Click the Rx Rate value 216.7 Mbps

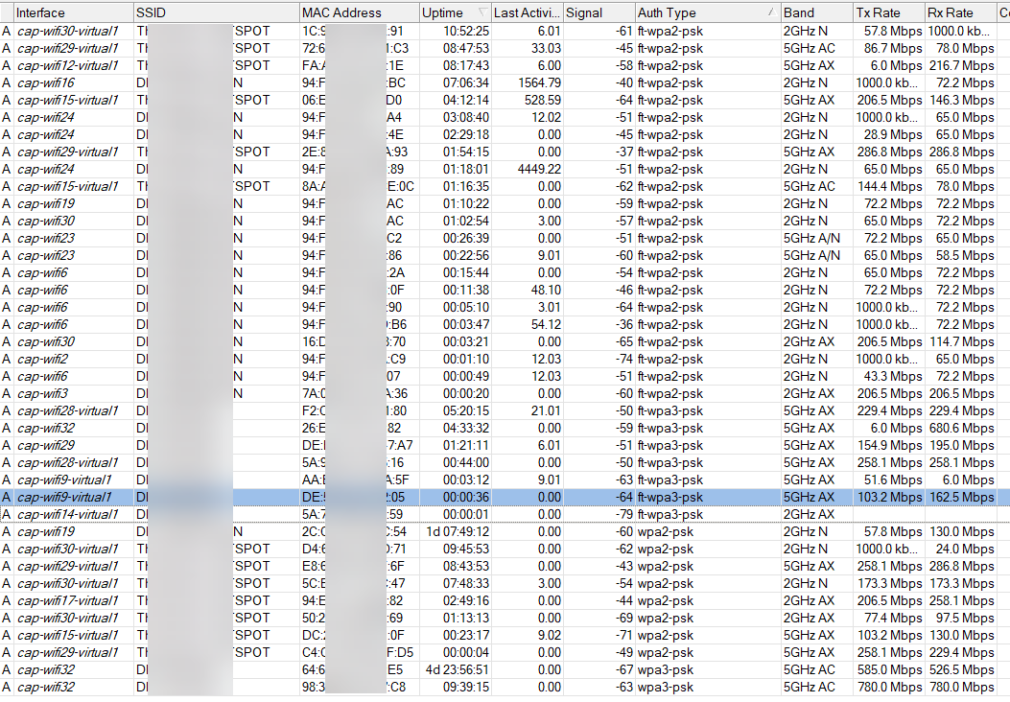point(962,65)
